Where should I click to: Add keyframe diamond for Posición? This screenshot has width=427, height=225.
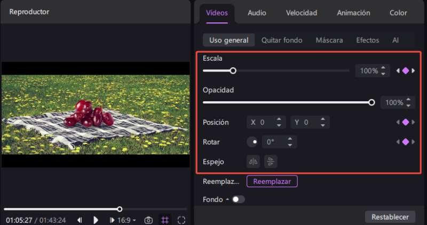405,123
